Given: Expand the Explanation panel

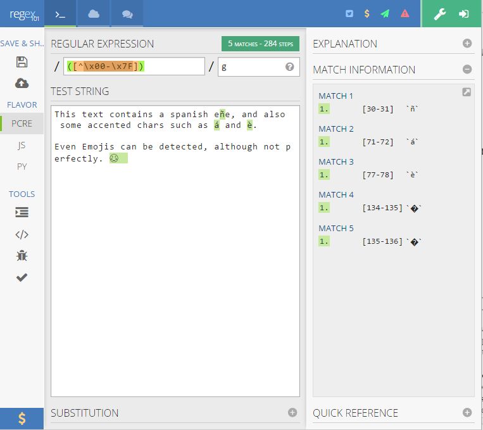Looking at the screenshot, I should pyautogui.click(x=467, y=44).
